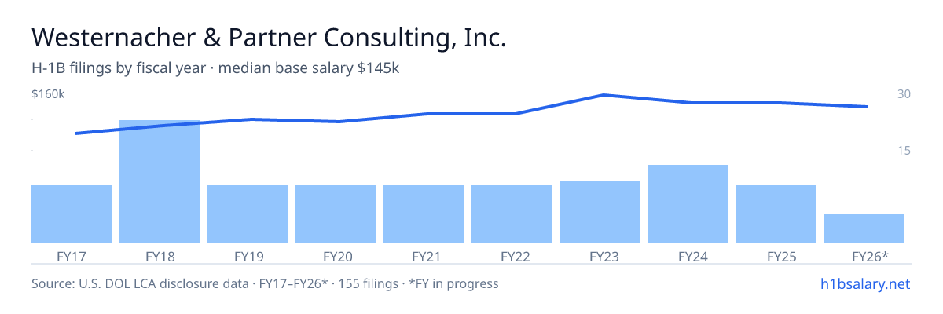Viewport: 943px width, 314px height.
Task: Click the FY24 filings bar
Action: point(688,203)
